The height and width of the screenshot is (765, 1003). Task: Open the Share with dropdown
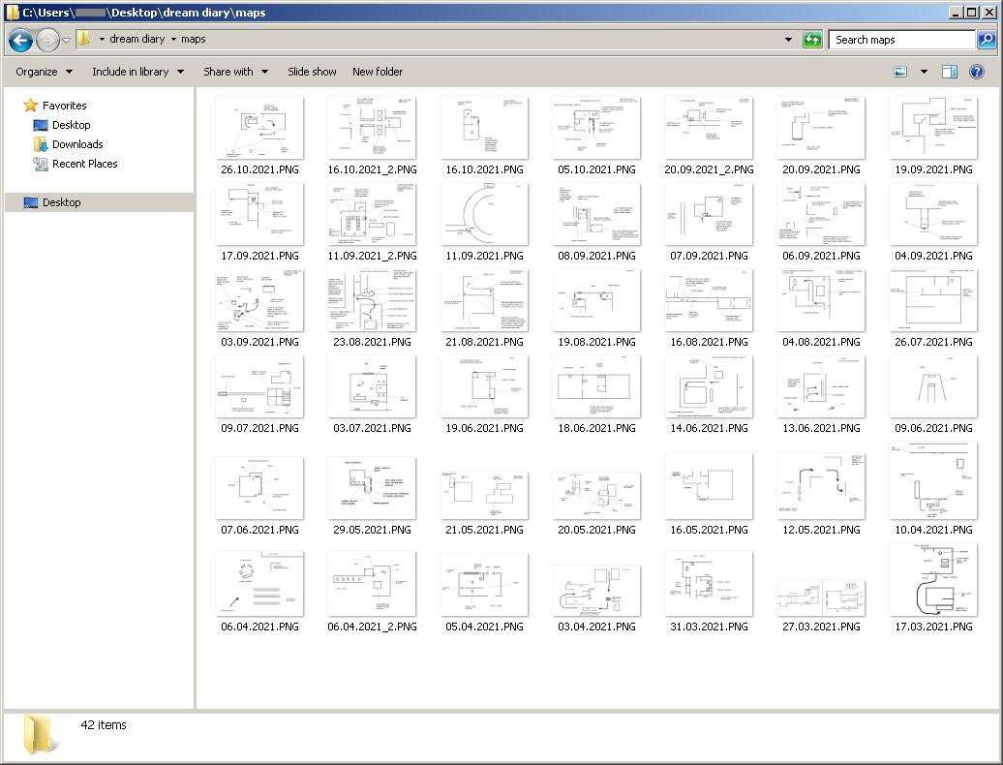pos(235,72)
